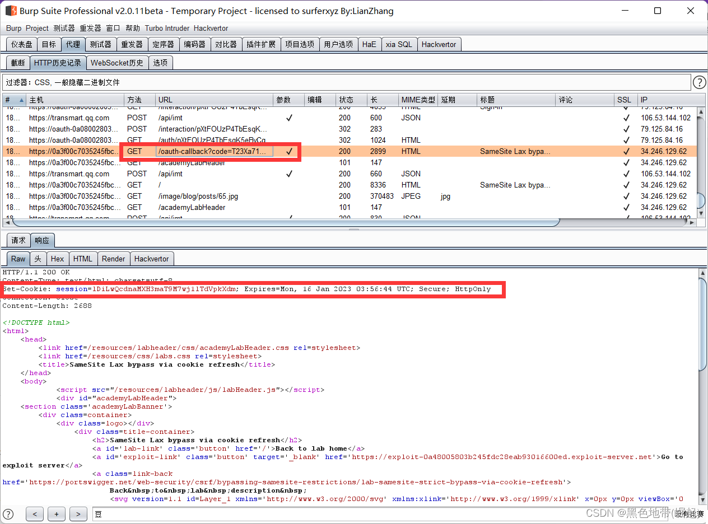Open the 重发器 main tab

tap(132, 44)
